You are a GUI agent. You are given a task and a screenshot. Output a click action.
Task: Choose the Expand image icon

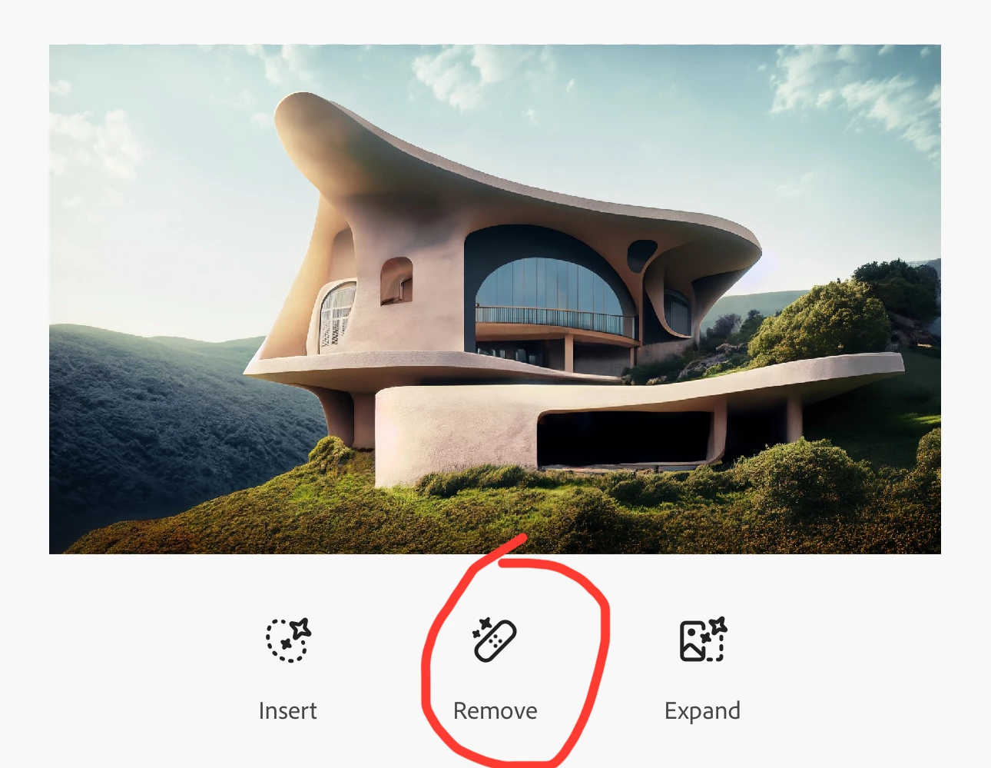pyautogui.click(x=703, y=639)
